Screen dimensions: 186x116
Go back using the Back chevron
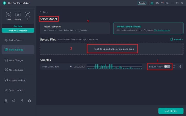coord(44,12)
